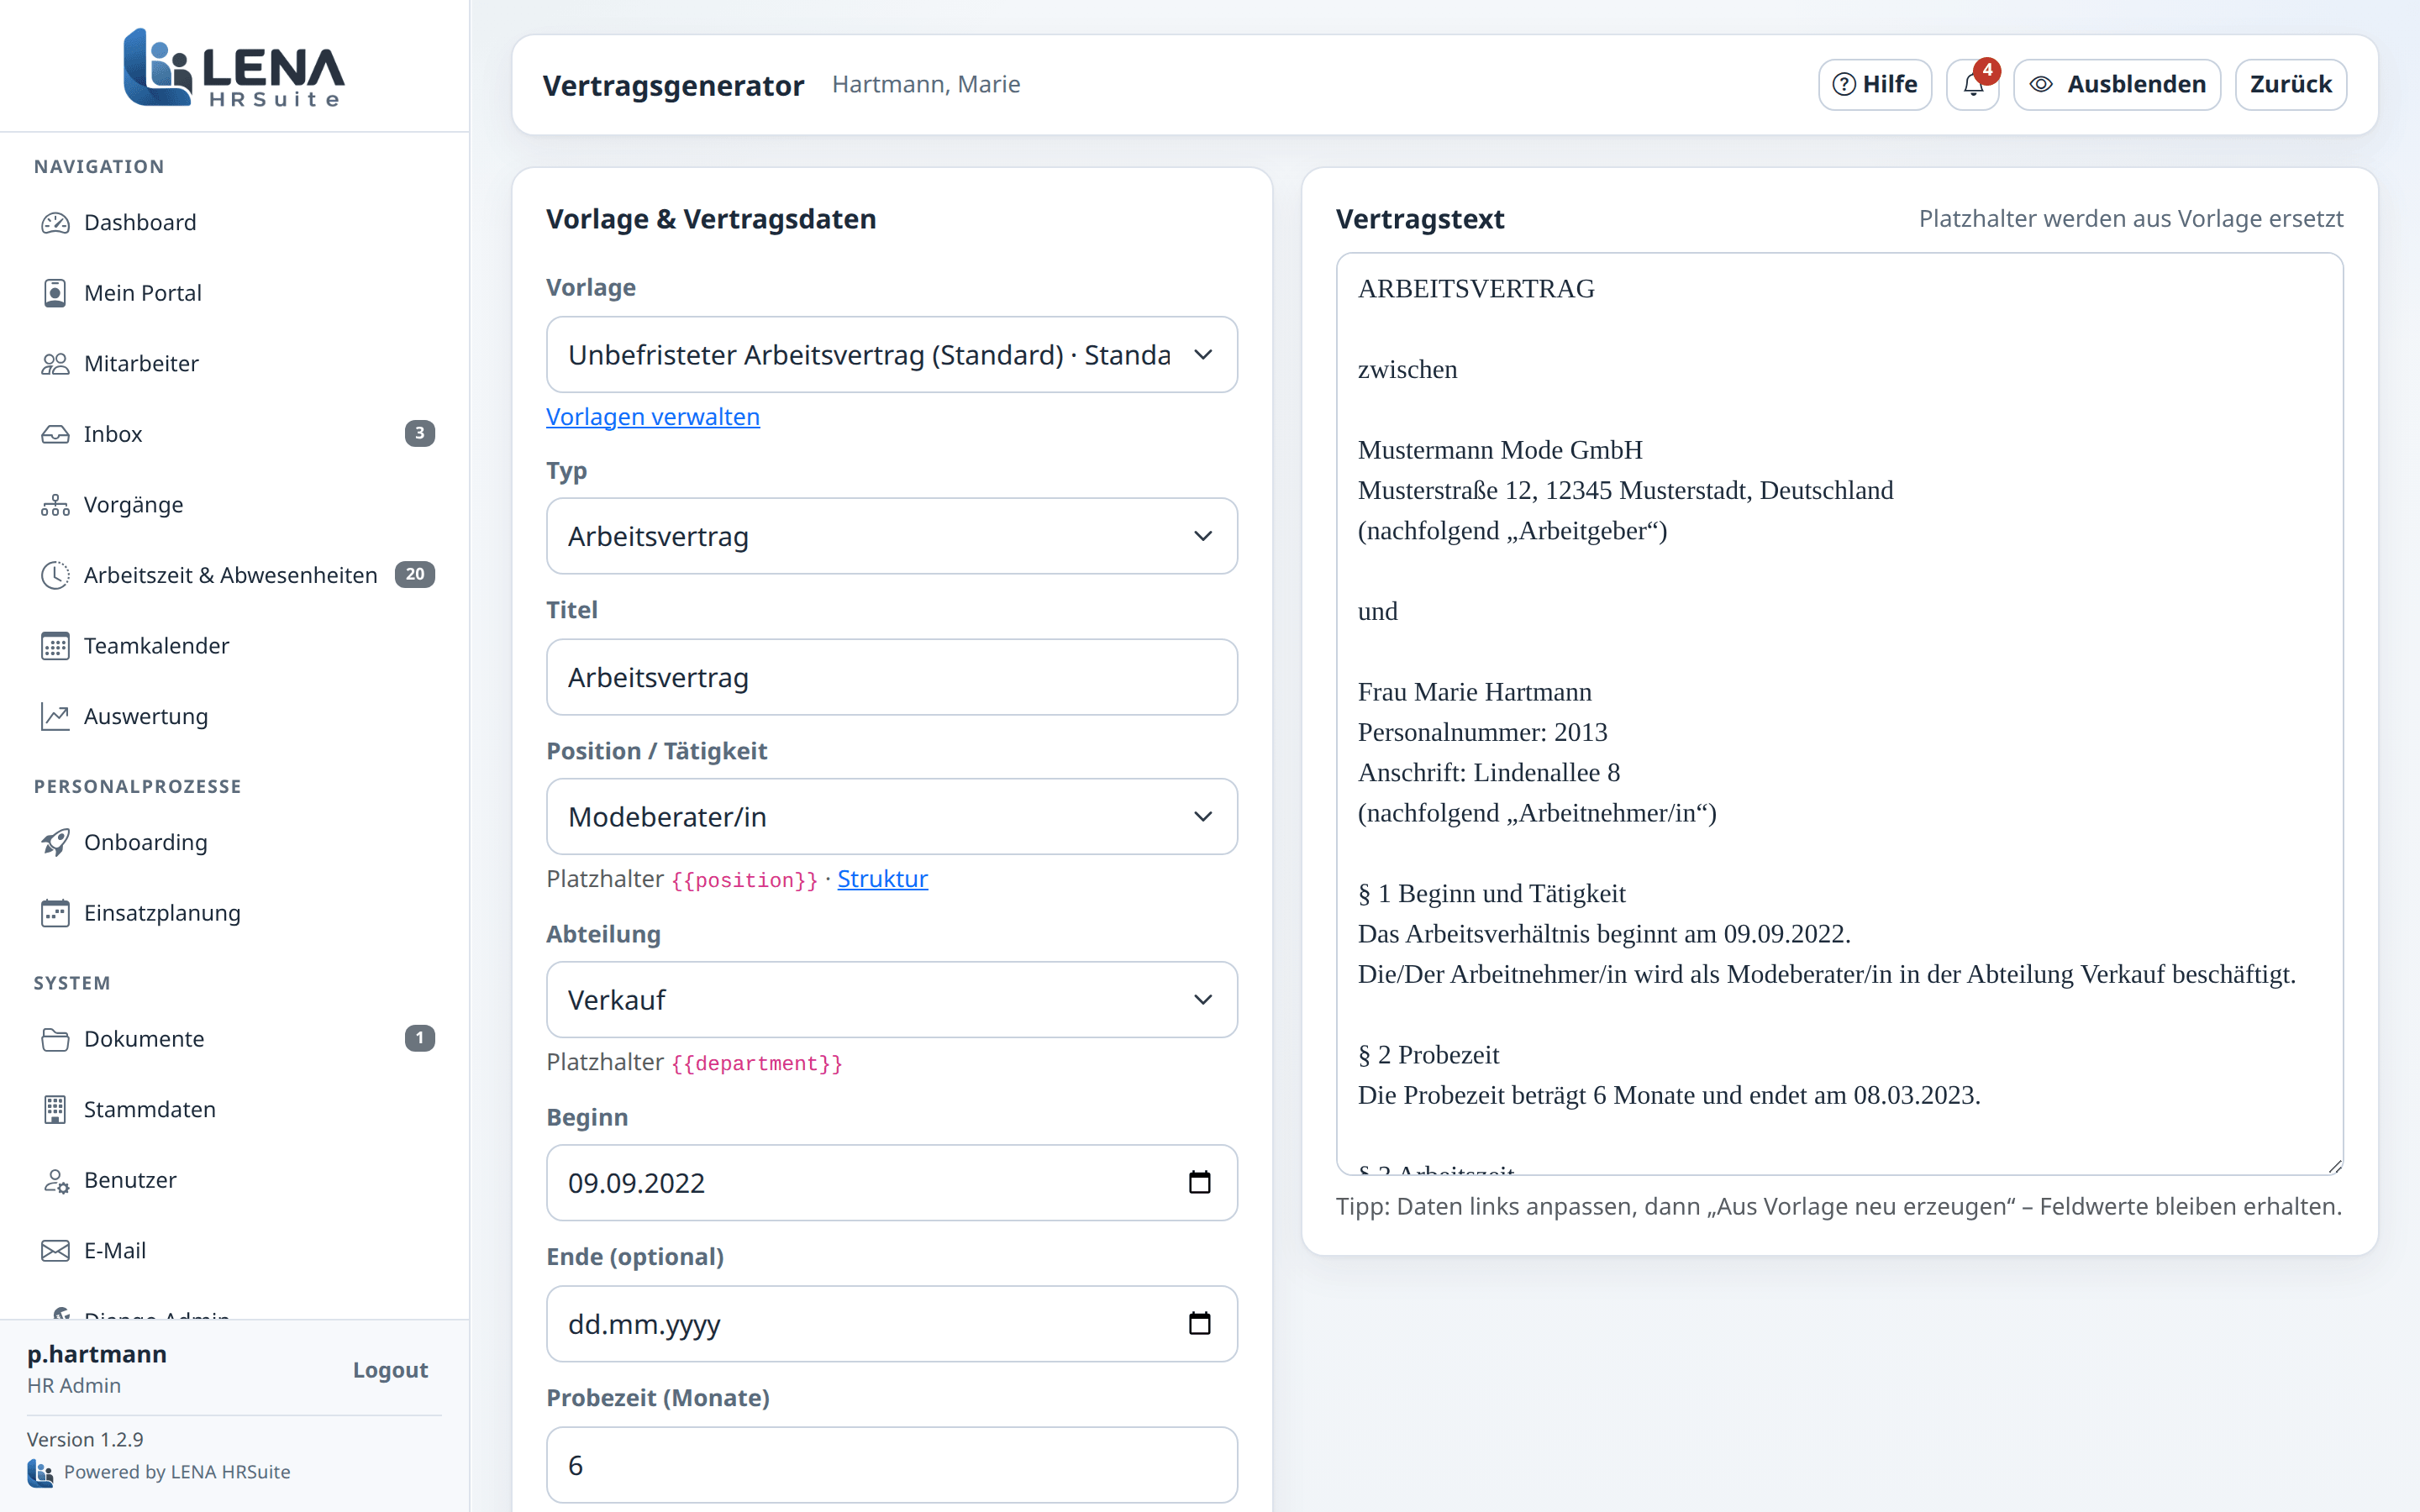2420x1512 pixels.
Task: Click 'Personalnummer: 2013' in contract text
Action: tap(1482, 732)
